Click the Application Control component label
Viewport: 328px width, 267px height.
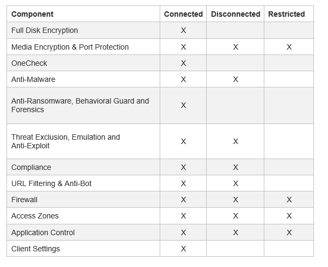coord(43,232)
